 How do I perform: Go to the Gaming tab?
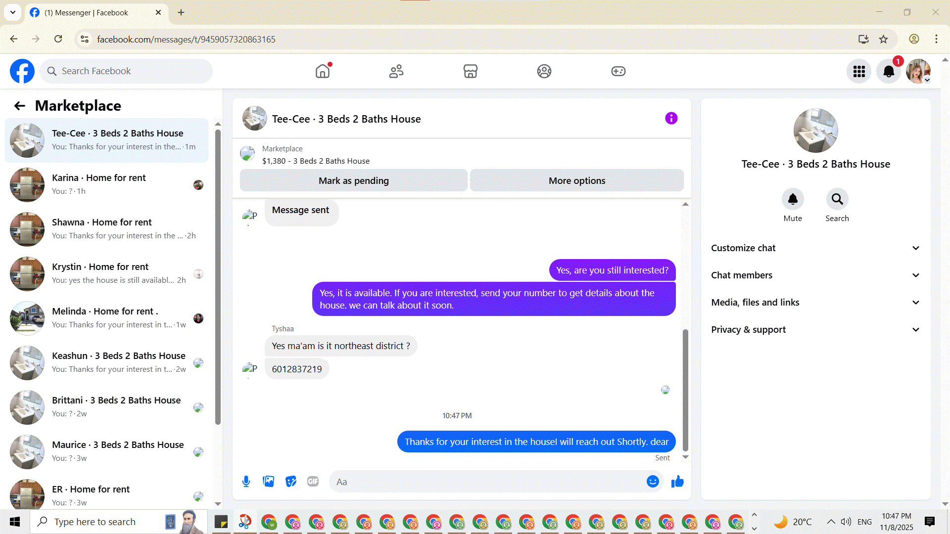(618, 71)
